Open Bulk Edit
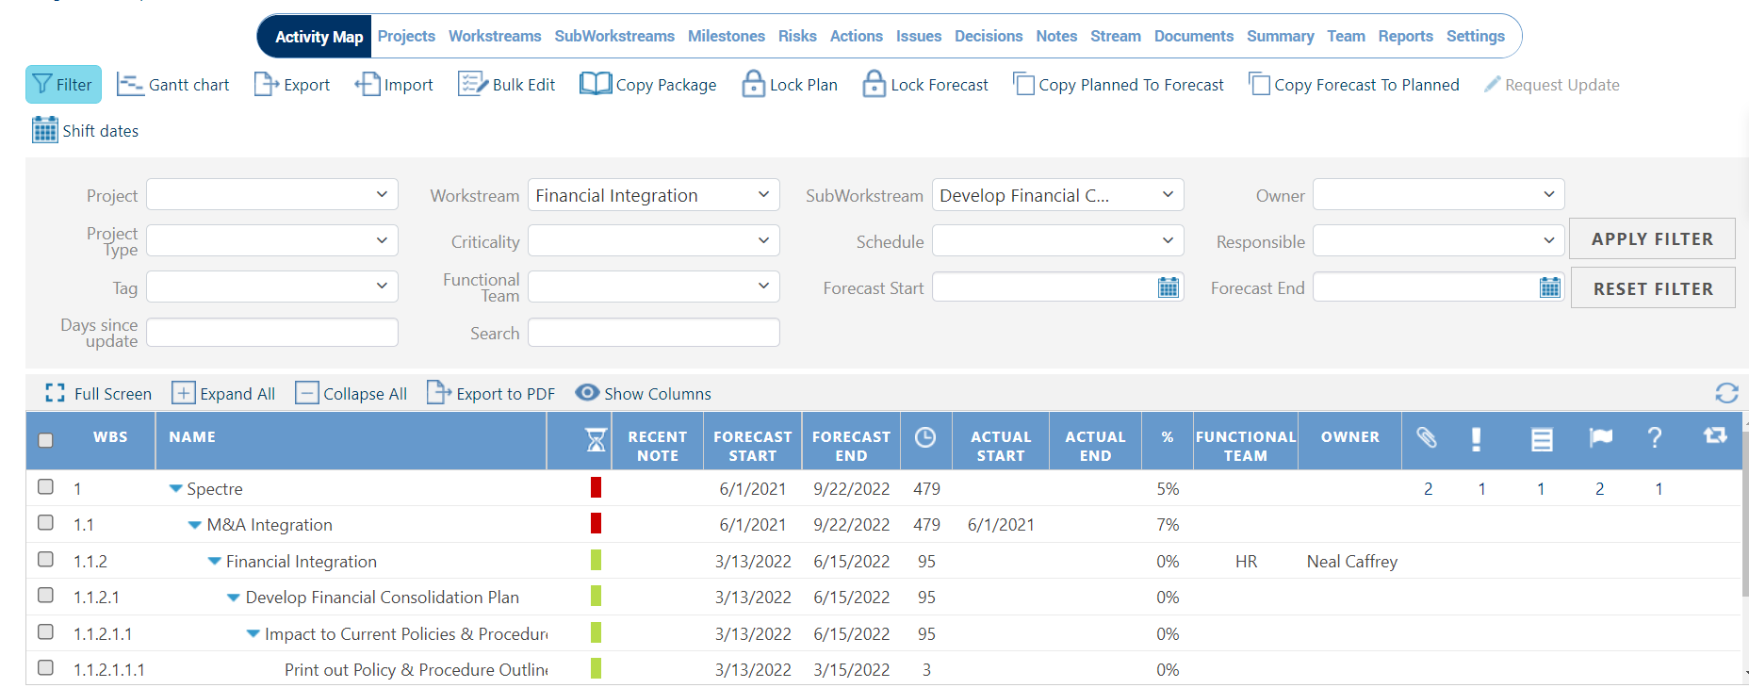Viewport: 1749px width, 688px height. point(506,85)
